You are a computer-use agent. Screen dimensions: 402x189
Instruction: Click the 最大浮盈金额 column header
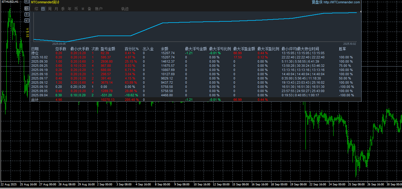pos(244,49)
